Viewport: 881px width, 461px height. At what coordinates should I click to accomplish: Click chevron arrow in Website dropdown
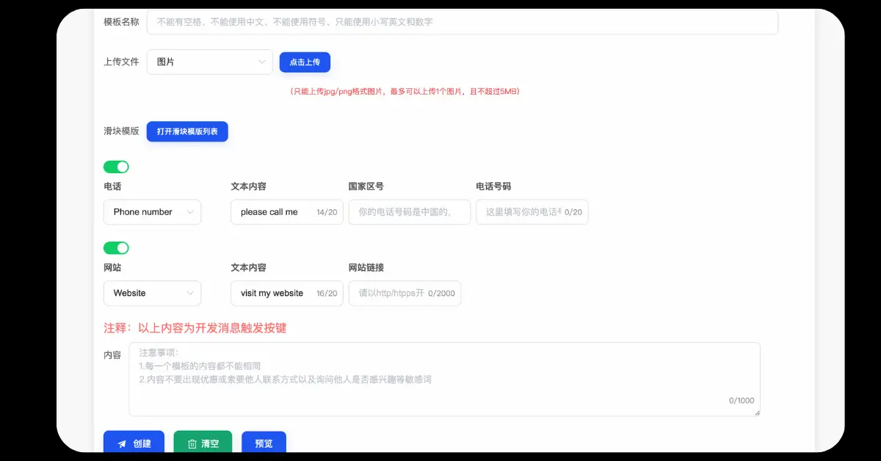pos(190,293)
